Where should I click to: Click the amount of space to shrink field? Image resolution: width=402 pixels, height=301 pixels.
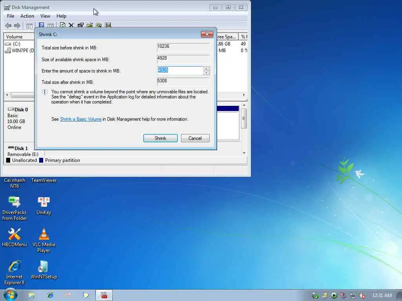(180, 71)
